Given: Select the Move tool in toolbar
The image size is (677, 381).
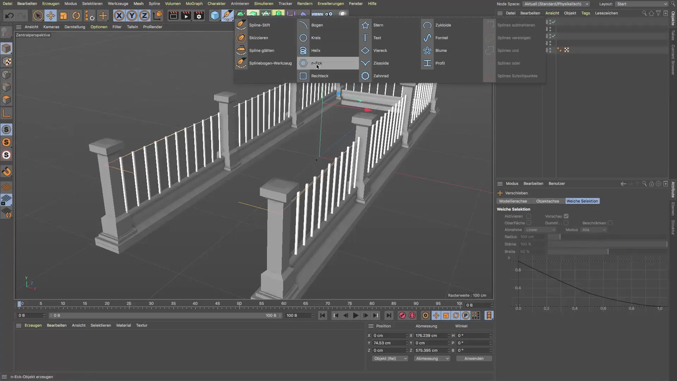Looking at the screenshot, I should click(x=50, y=16).
